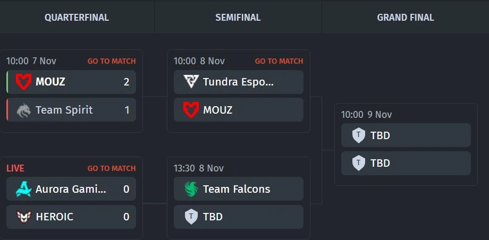
Task: Click the Team Spirit logo icon
Action: pyautogui.click(x=23, y=110)
